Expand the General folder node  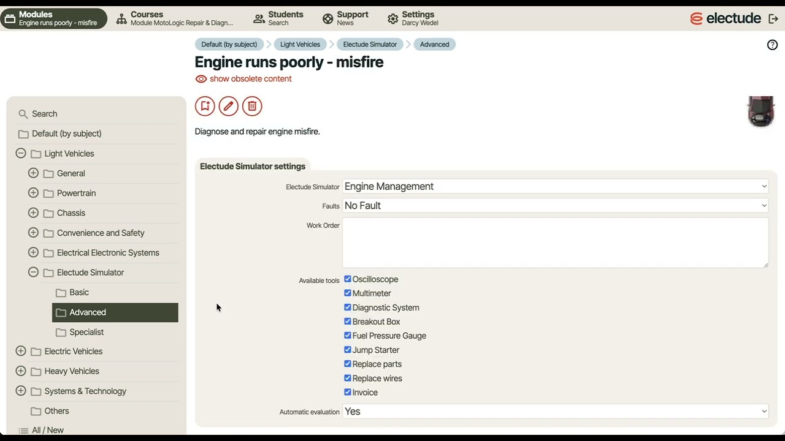click(33, 173)
